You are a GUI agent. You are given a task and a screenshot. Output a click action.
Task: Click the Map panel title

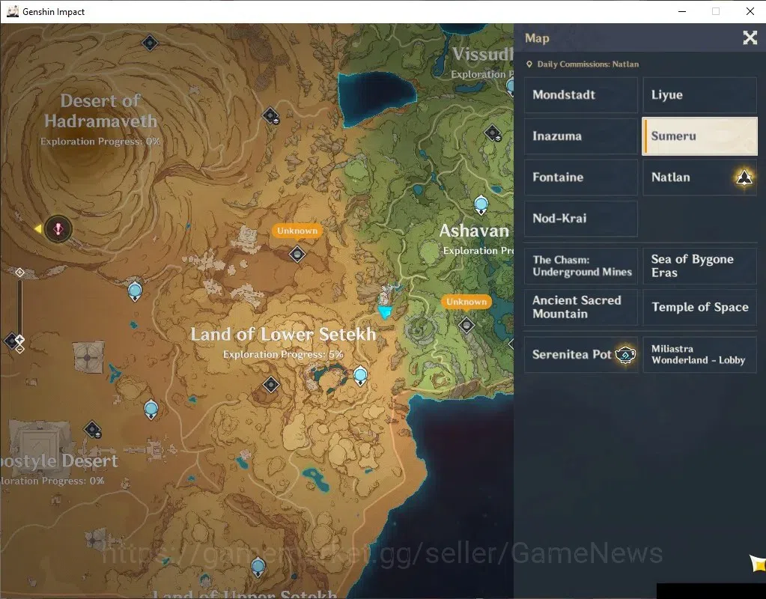[x=537, y=38]
